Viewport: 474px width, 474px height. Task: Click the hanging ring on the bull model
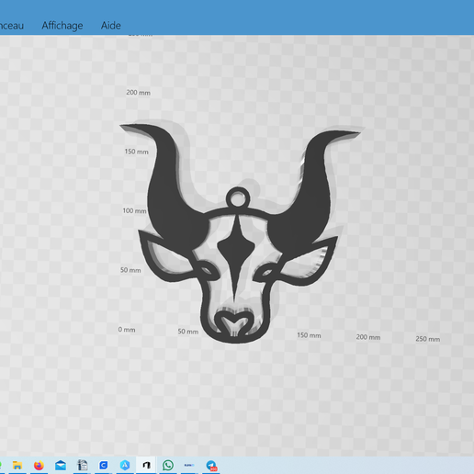[238, 198]
